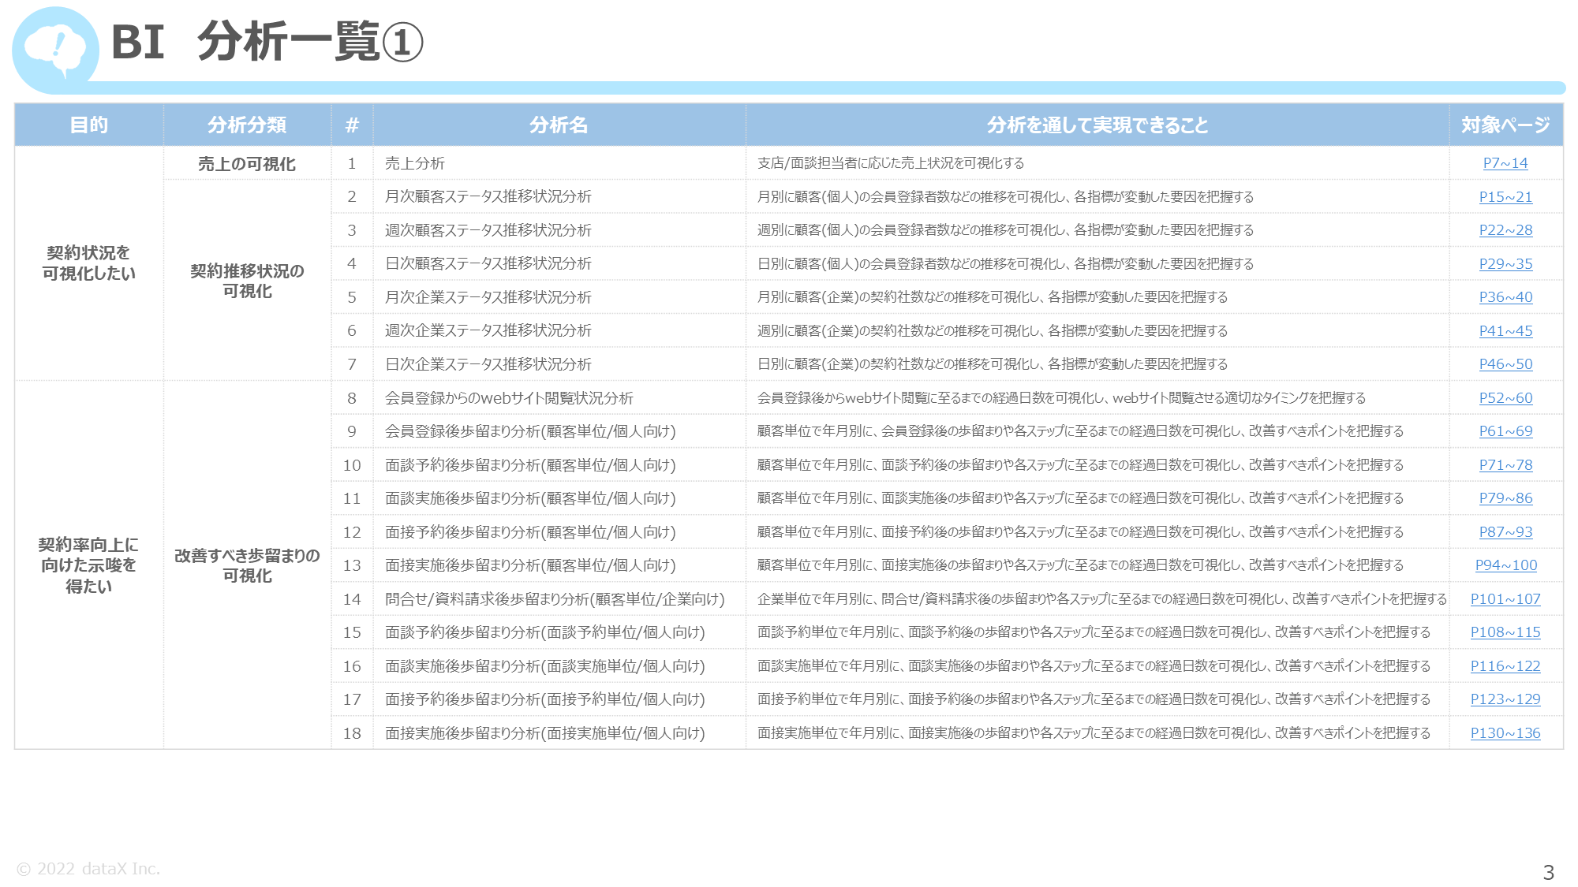Open page link P130~136
This screenshot has height=887, width=1578.
point(1505,733)
